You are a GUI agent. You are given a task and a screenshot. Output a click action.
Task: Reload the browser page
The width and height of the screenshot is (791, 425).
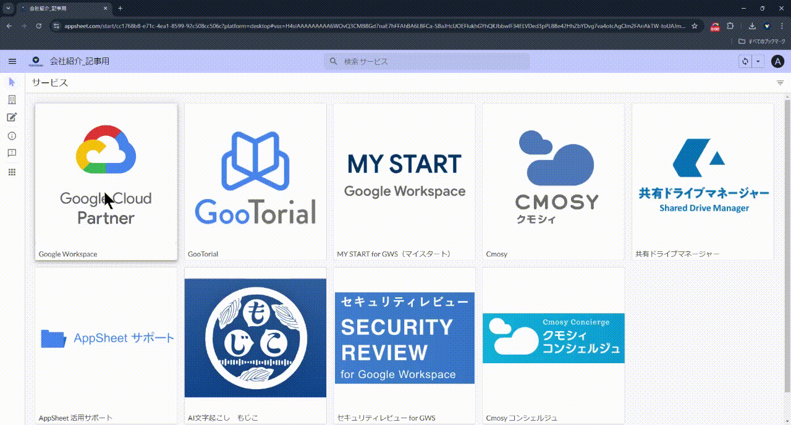tap(39, 26)
